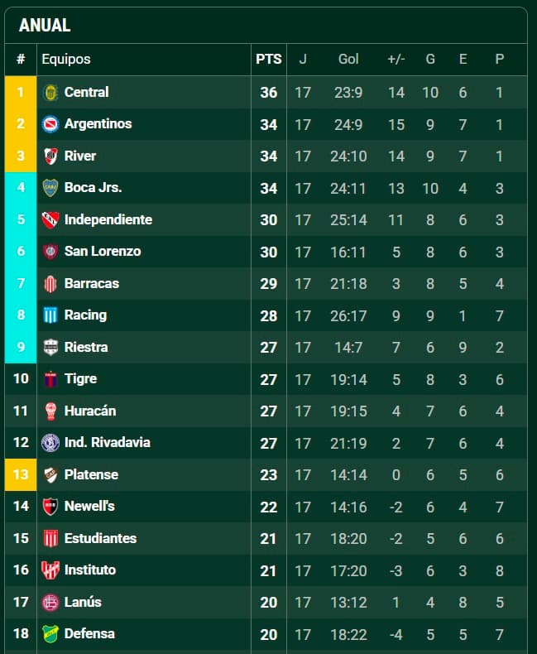Sort by the PTS column header

coord(268,60)
